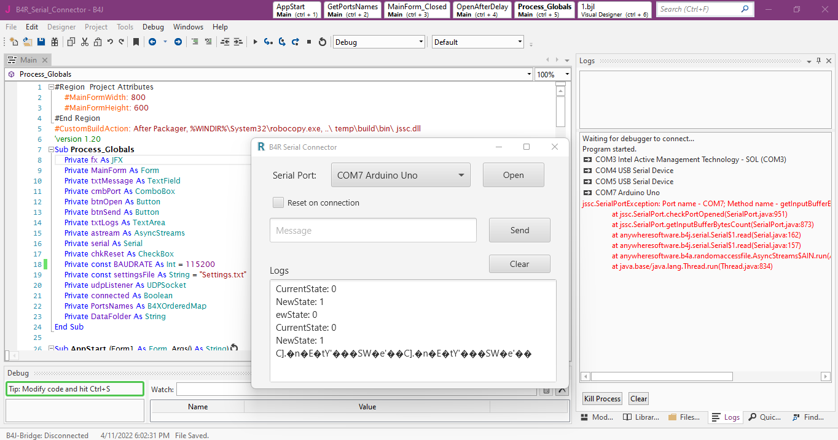This screenshot has height=440, width=838.
Task: Click the Cut scissors icon
Action: click(x=84, y=42)
